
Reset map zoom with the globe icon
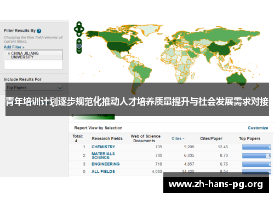pos(79,46)
